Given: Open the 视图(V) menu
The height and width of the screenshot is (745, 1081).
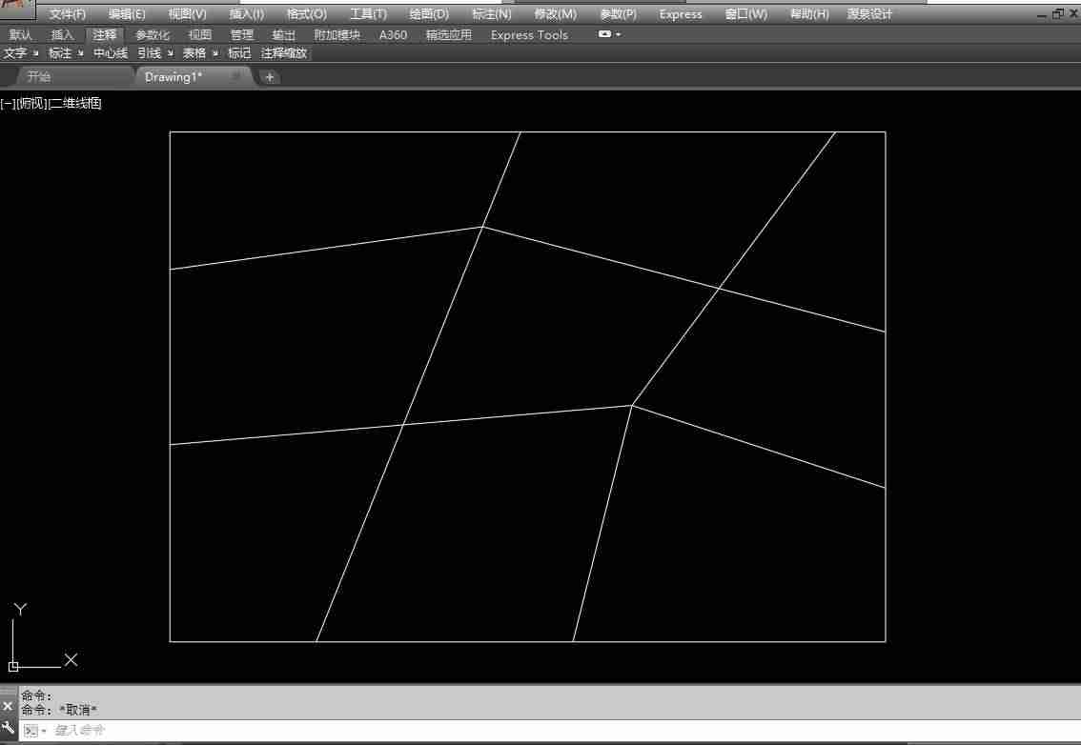Looking at the screenshot, I should click(x=187, y=13).
